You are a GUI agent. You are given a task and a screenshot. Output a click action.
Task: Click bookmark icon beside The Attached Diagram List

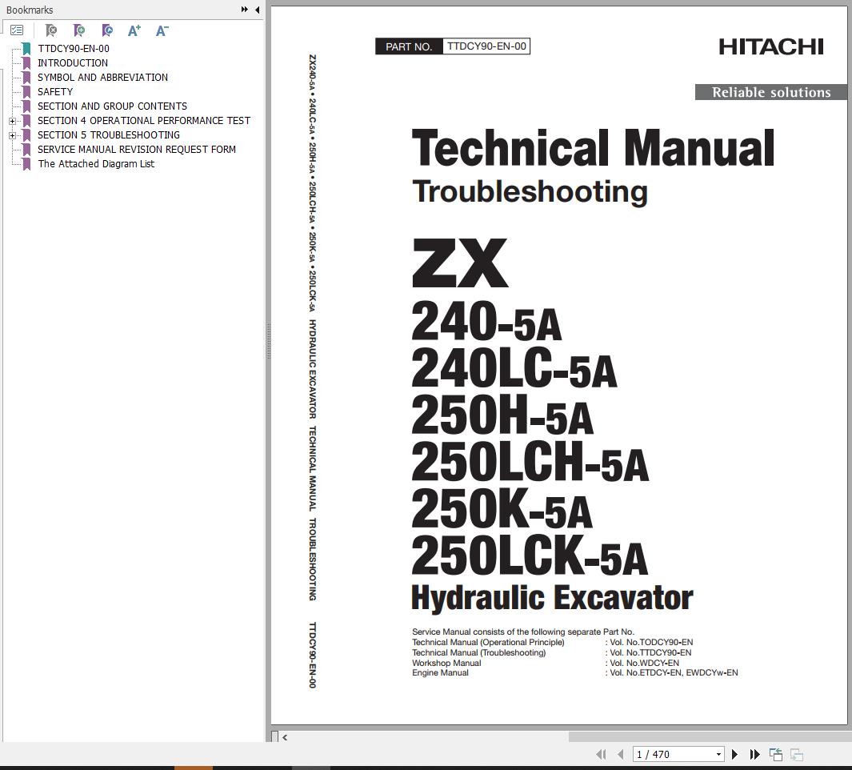point(26,163)
